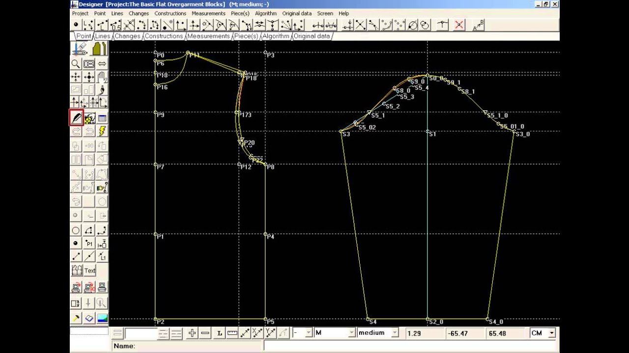Switch to the Original data tab
The image size is (629, 353).
(x=312, y=36)
